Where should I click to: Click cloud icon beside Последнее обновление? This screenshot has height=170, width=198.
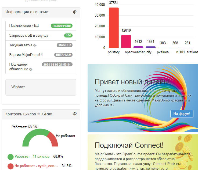31,69
